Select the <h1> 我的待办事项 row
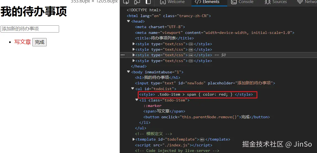The height and width of the screenshot is (153, 317). [157, 77]
